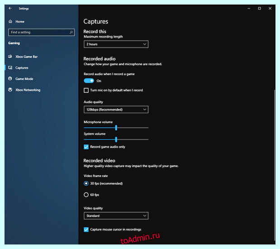Click the Recorded audio heading

click(99, 59)
